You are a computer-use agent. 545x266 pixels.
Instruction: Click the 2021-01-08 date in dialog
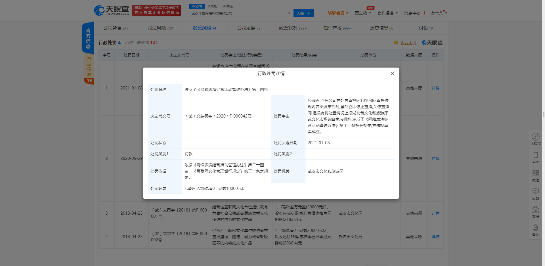(319, 143)
